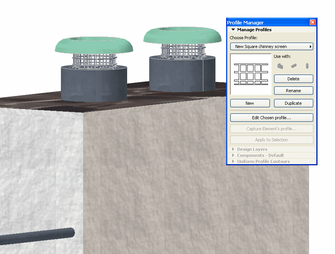Delete the selected profile
Screen dimensions: 335x254
pos(293,79)
